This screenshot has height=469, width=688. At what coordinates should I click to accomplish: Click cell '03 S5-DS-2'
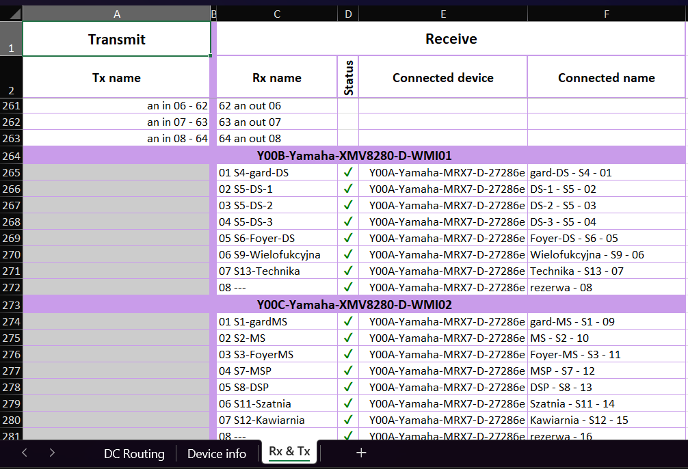[x=277, y=205]
